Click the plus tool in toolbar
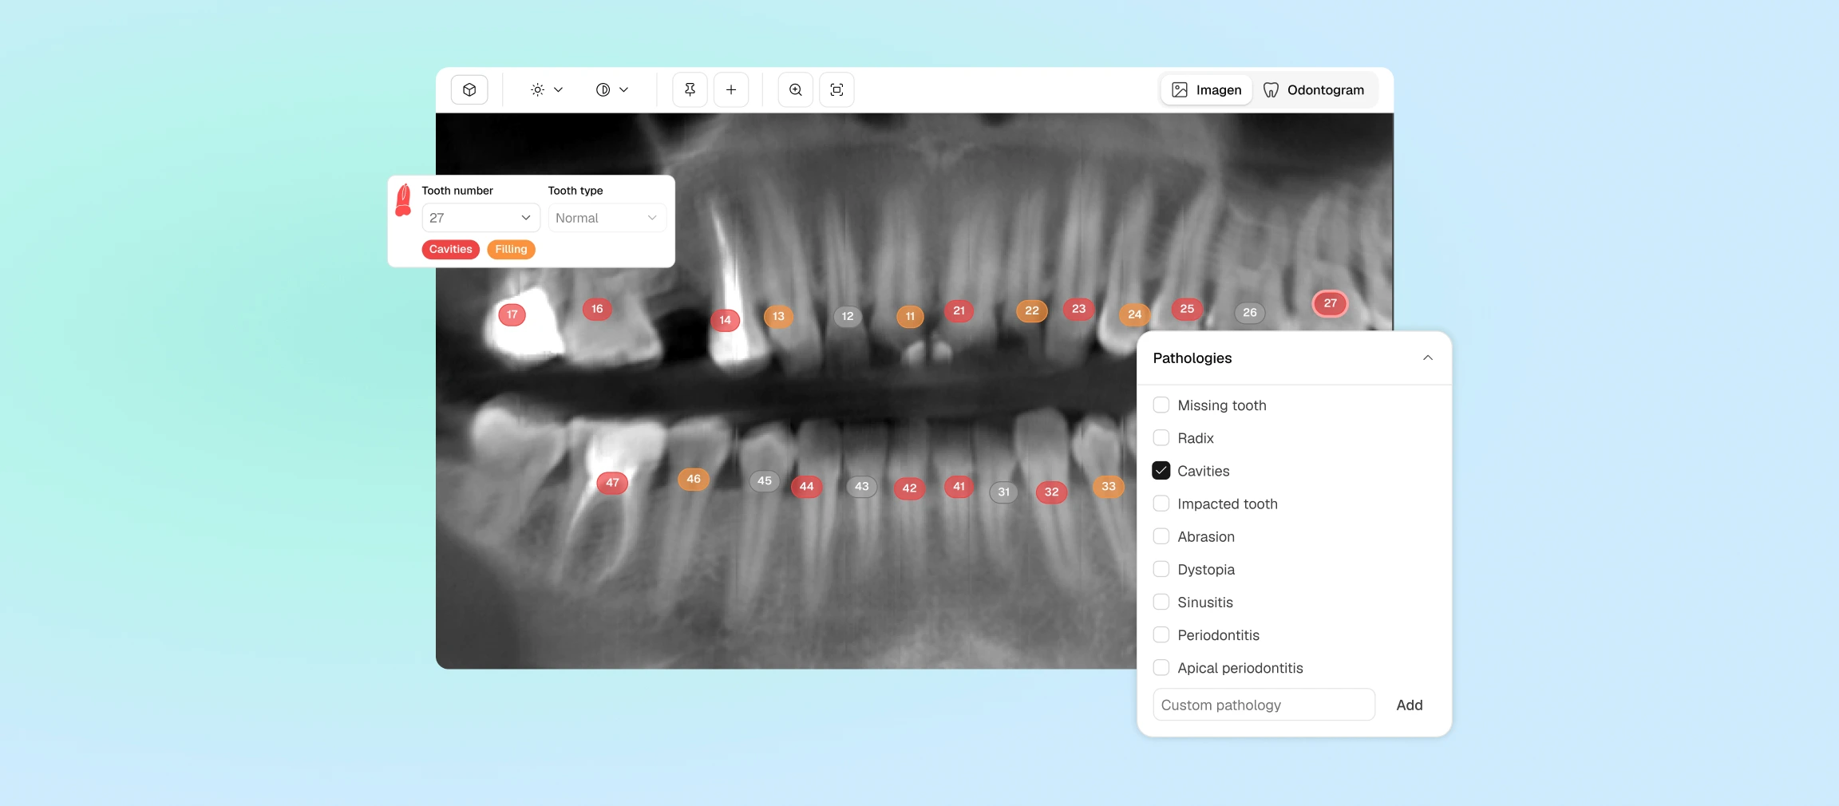Image resolution: width=1839 pixels, height=806 pixels. tap(730, 89)
